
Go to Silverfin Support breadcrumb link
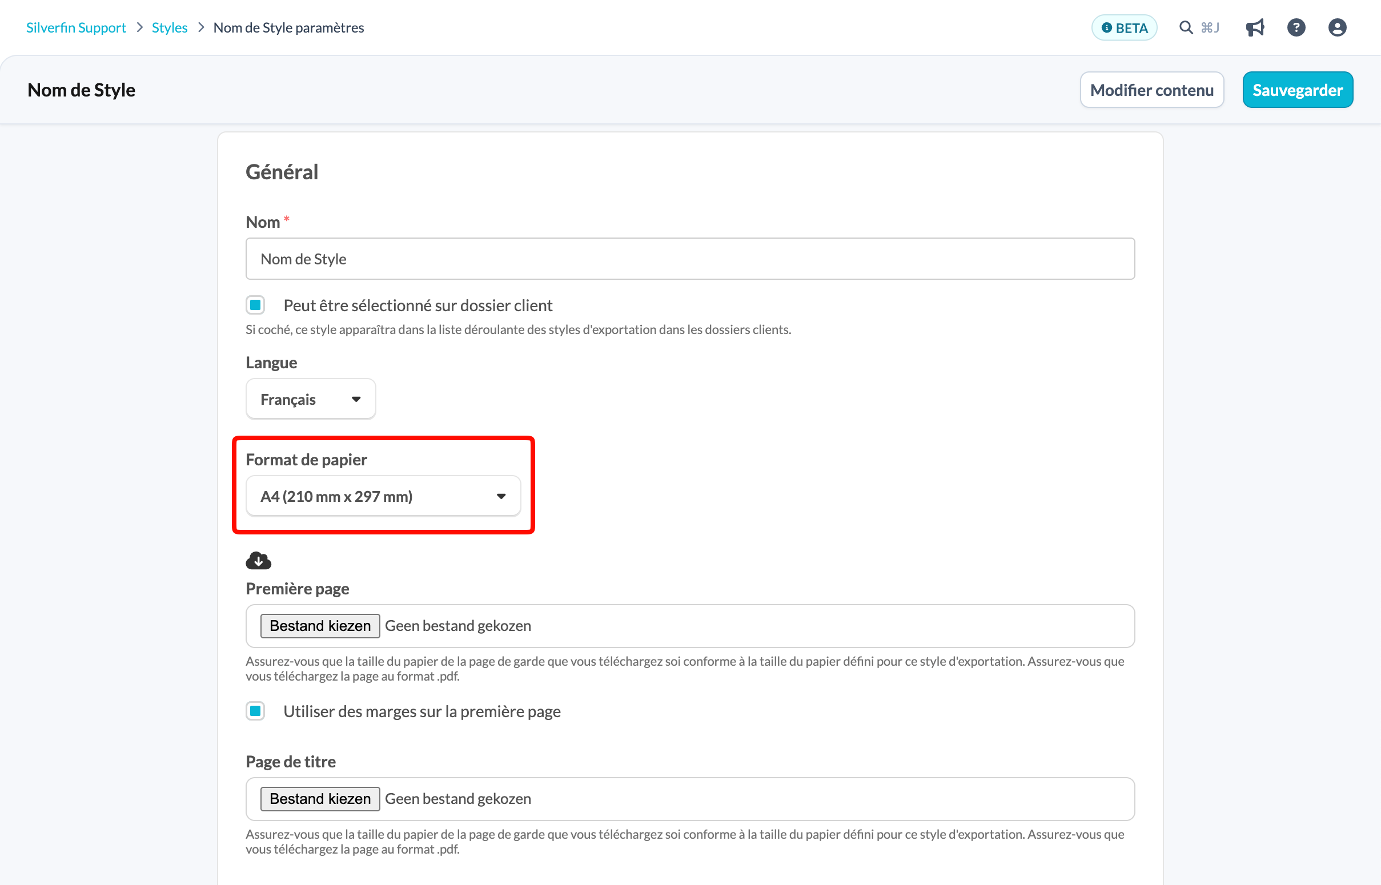pos(76,27)
